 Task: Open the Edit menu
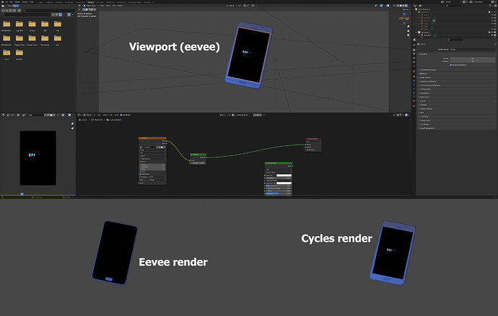11,1
